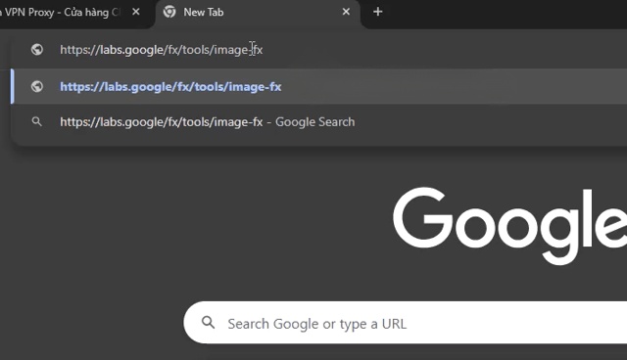Click the search icon in Google search box
627x360 pixels.
click(x=209, y=323)
